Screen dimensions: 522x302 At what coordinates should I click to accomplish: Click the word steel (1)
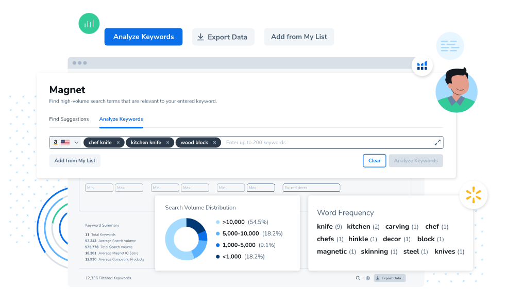click(x=416, y=251)
